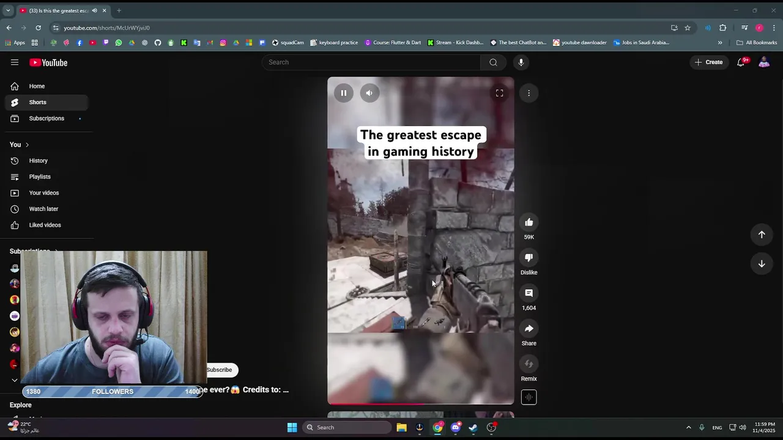Share this Short

click(529, 329)
